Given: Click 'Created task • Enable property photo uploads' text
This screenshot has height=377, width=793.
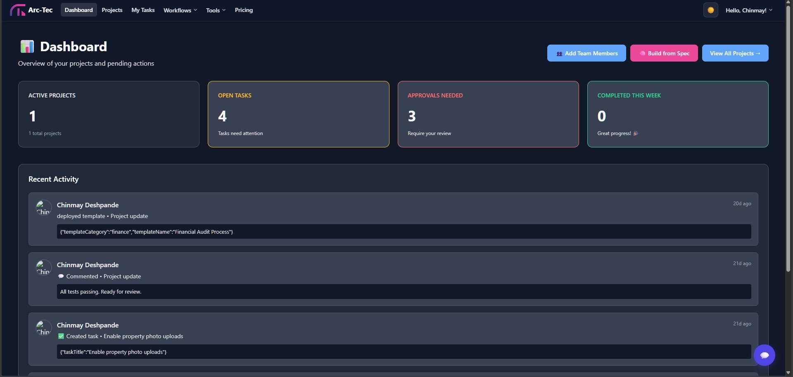Looking at the screenshot, I should point(125,336).
